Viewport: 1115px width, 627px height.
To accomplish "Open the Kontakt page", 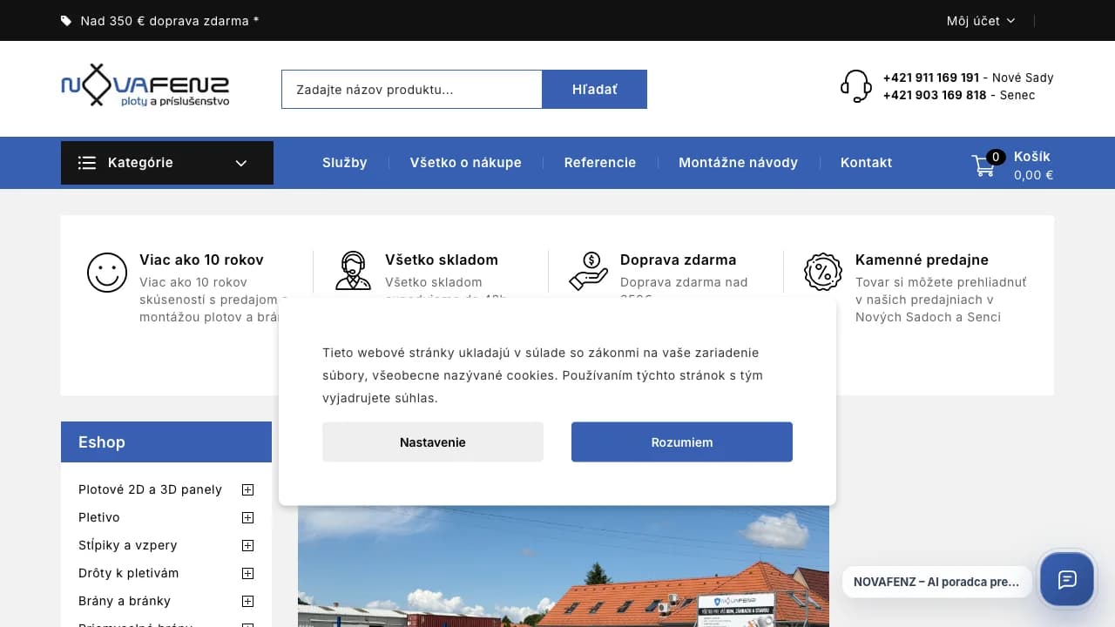I will pyautogui.click(x=866, y=163).
